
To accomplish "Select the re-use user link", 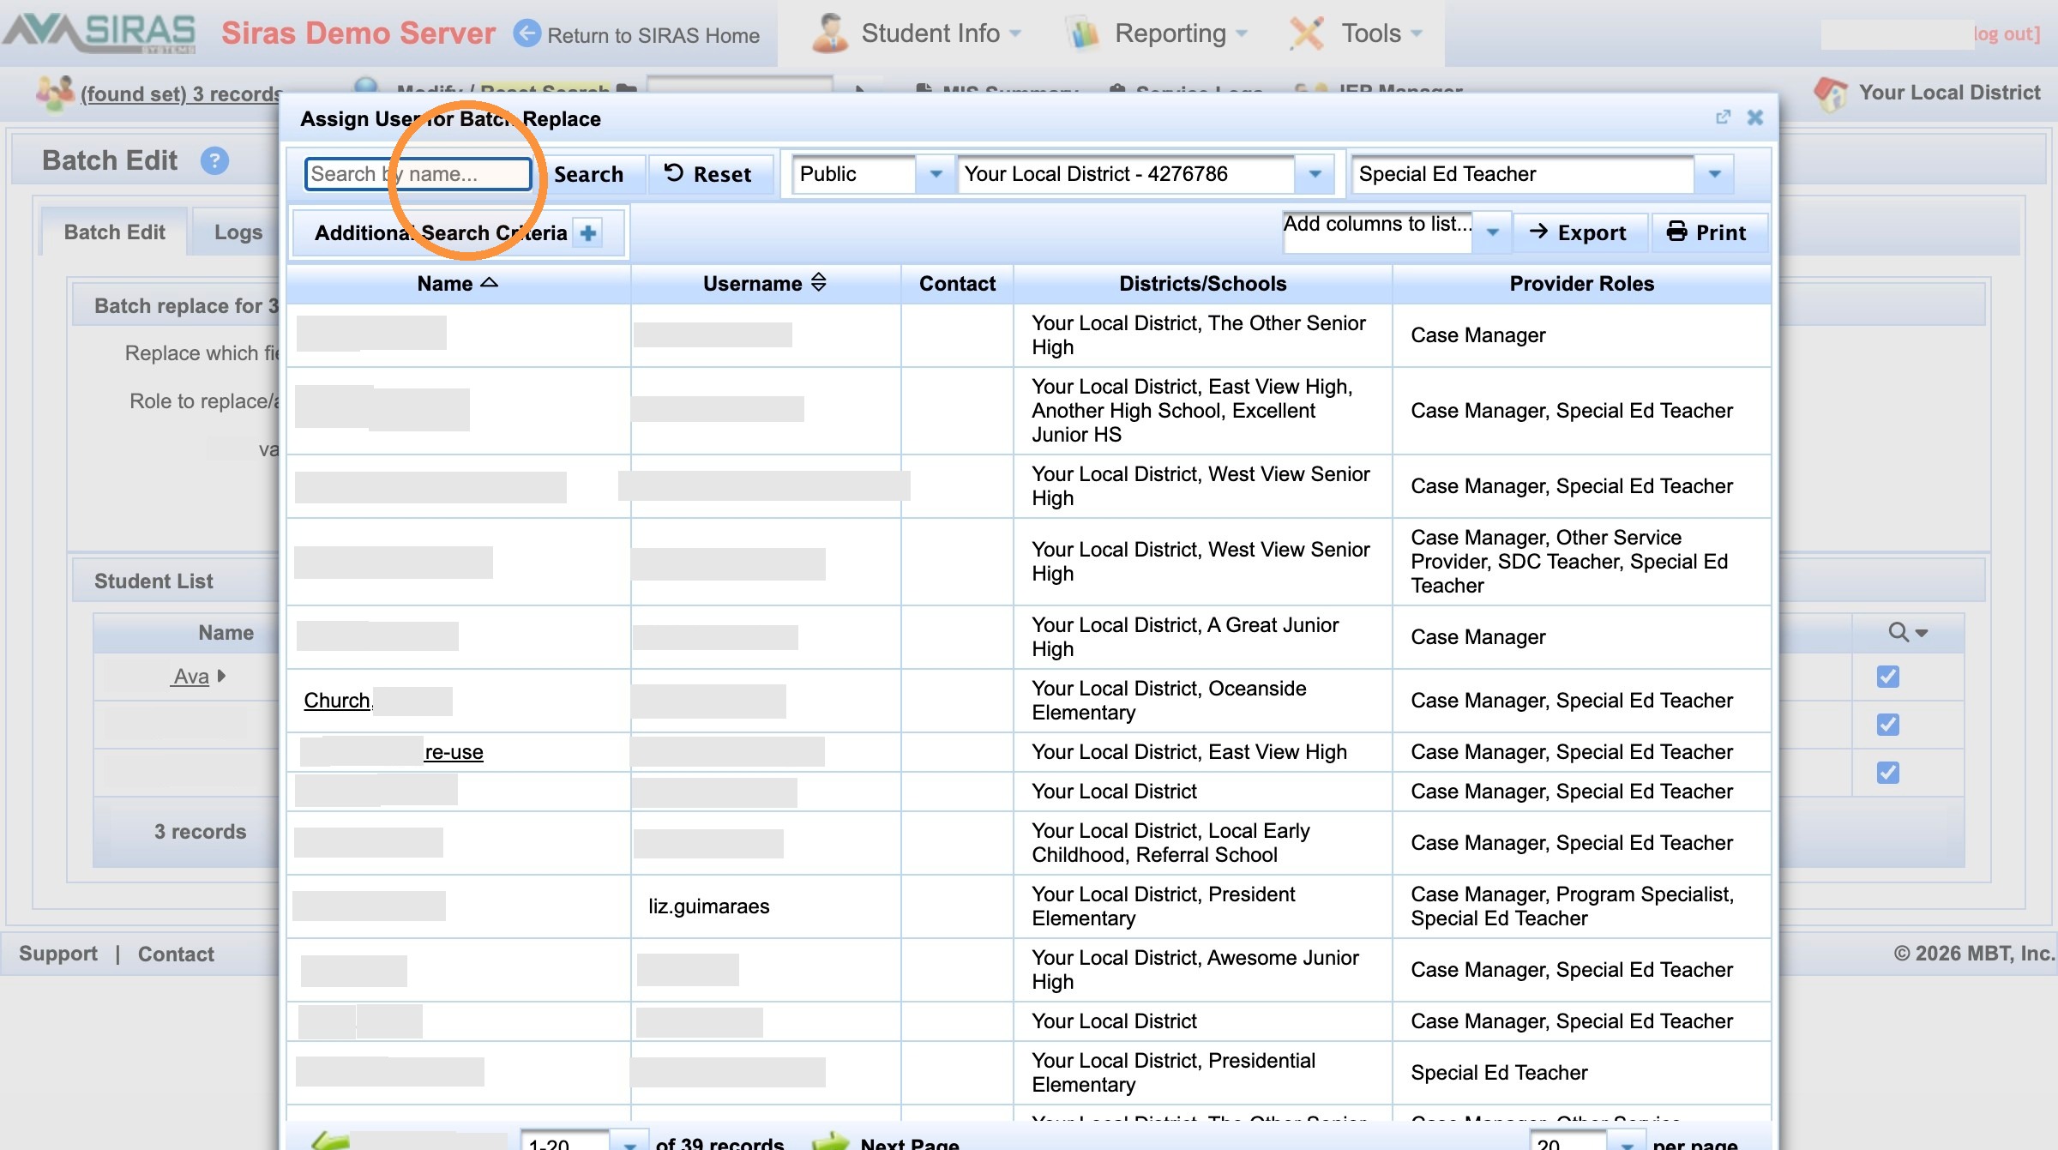I will point(454,752).
